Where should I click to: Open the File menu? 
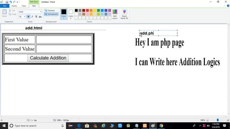point(5,6)
